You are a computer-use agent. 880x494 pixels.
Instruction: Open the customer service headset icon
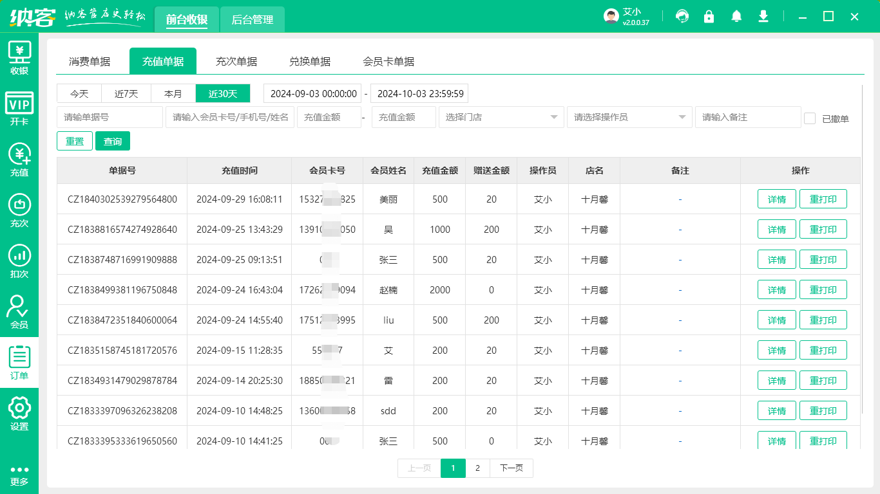click(682, 17)
